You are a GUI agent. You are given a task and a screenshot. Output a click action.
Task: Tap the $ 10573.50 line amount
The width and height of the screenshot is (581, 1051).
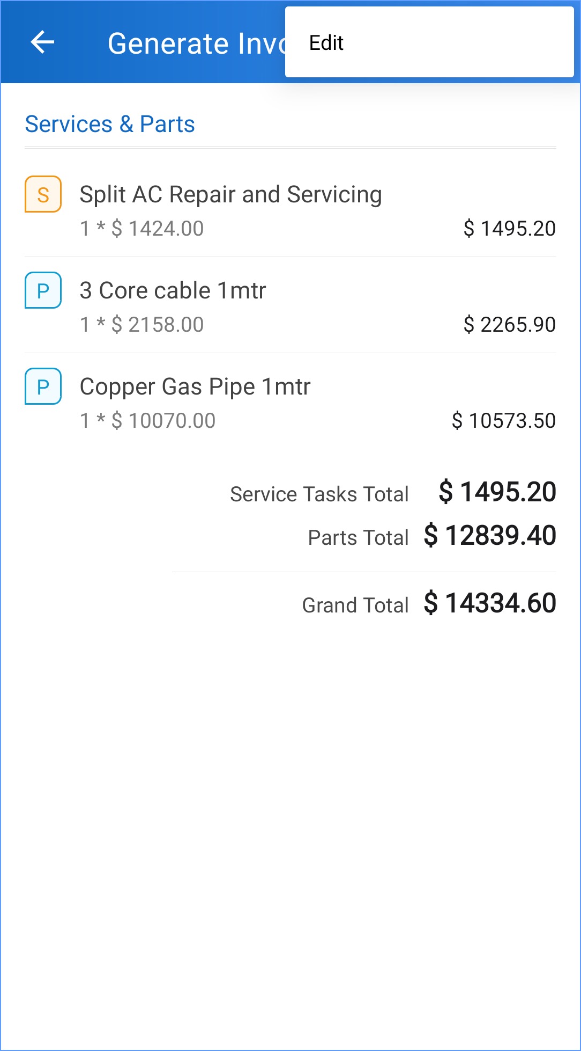(x=503, y=421)
